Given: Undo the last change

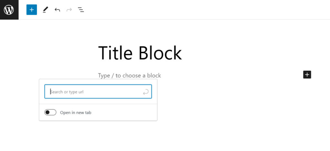Looking at the screenshot, I should point(57,10).
